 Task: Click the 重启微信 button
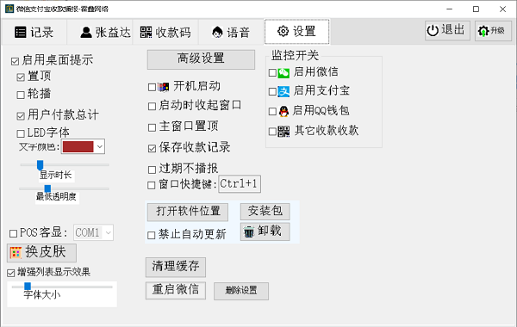pyautogui.click(x=176, y=291)
